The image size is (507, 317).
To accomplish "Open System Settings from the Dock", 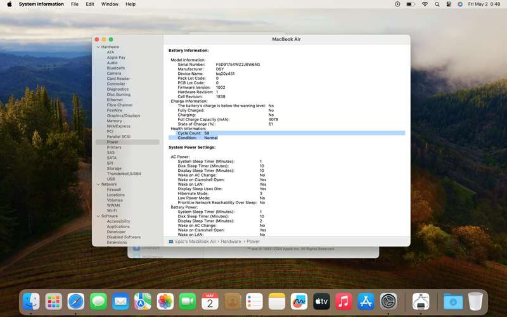I will coord(388,302).
